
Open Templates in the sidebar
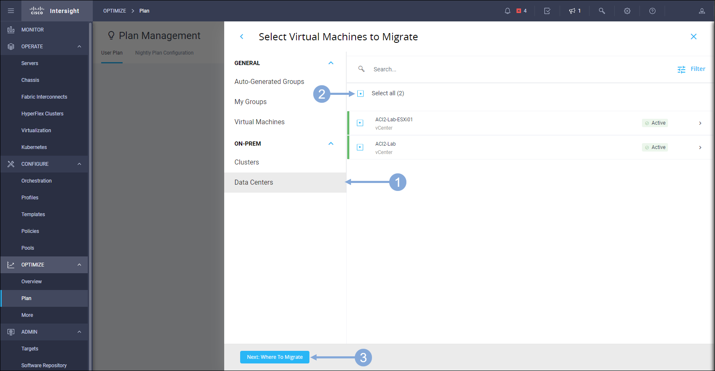point(33,214)
